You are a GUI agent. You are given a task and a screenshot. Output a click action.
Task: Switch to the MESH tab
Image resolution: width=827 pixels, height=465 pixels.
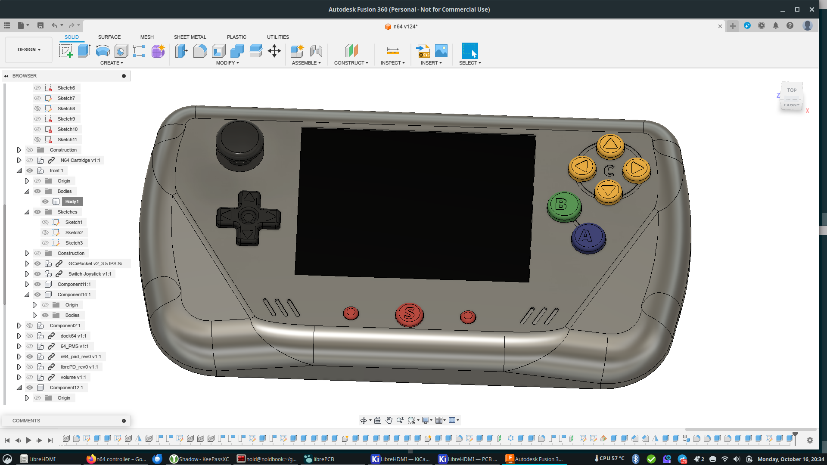click(147, 37)
